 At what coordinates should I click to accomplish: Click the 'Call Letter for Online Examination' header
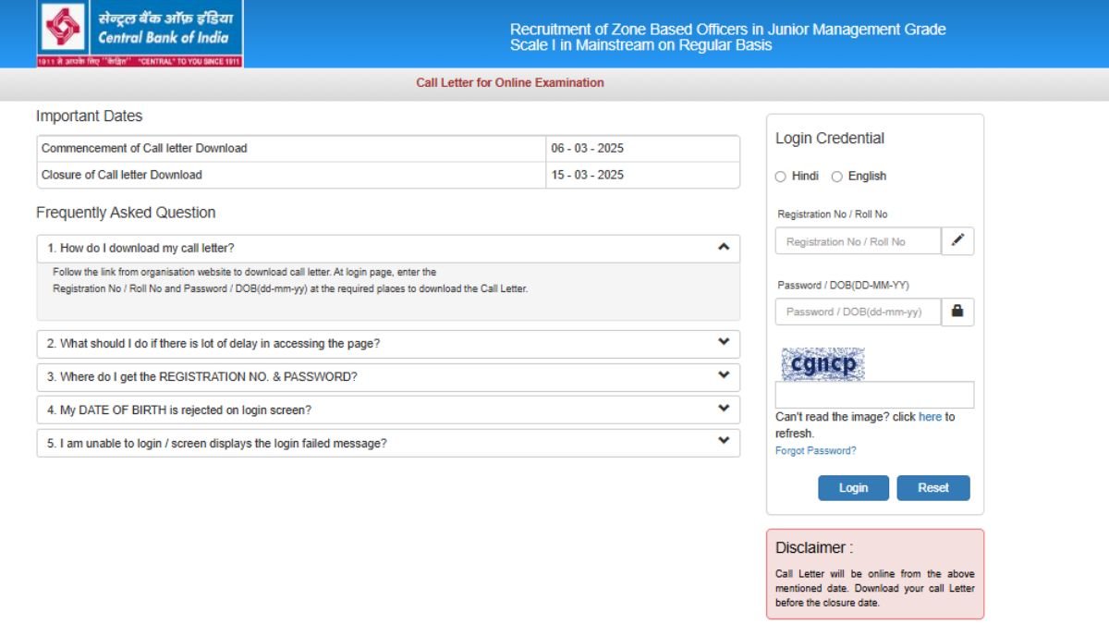point(508,82)
